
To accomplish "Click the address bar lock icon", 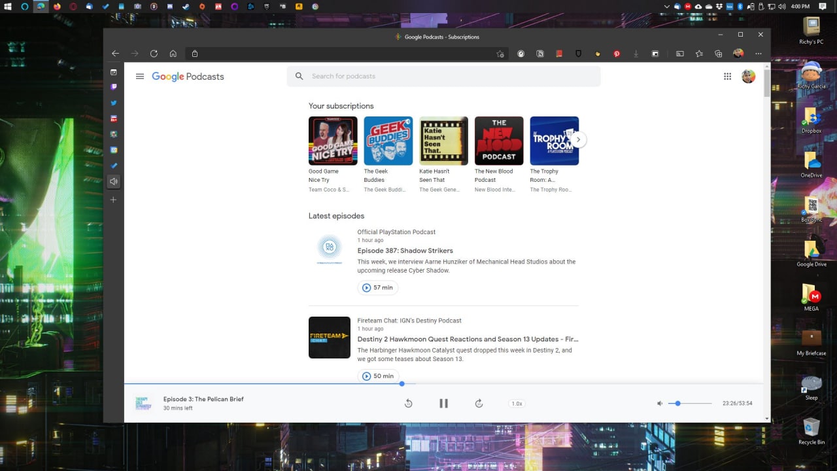I will point(194,54).
